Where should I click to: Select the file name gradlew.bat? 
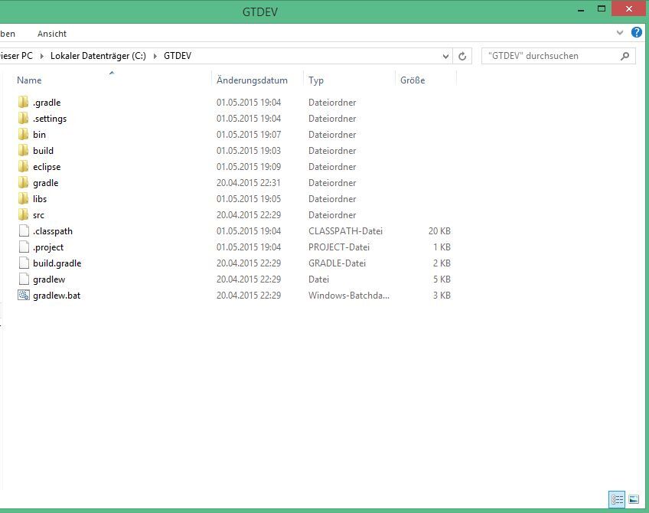pyautogui.click(x=57, y=296)
